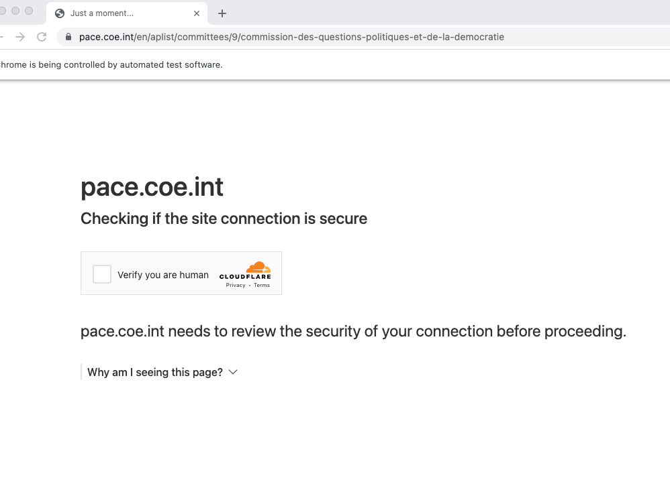
Task: Open the Cloudflare Terms link
Action: point(261,284)
